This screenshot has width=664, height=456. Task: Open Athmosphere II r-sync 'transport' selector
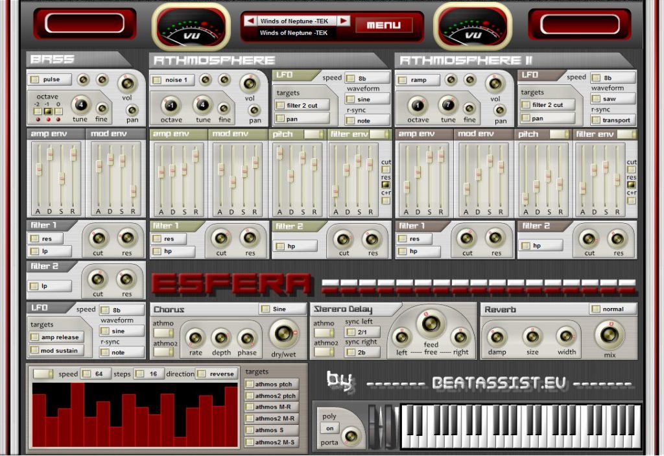point(613,120)
